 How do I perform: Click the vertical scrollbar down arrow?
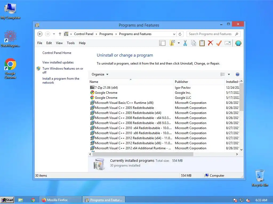(x=241, y=150)
